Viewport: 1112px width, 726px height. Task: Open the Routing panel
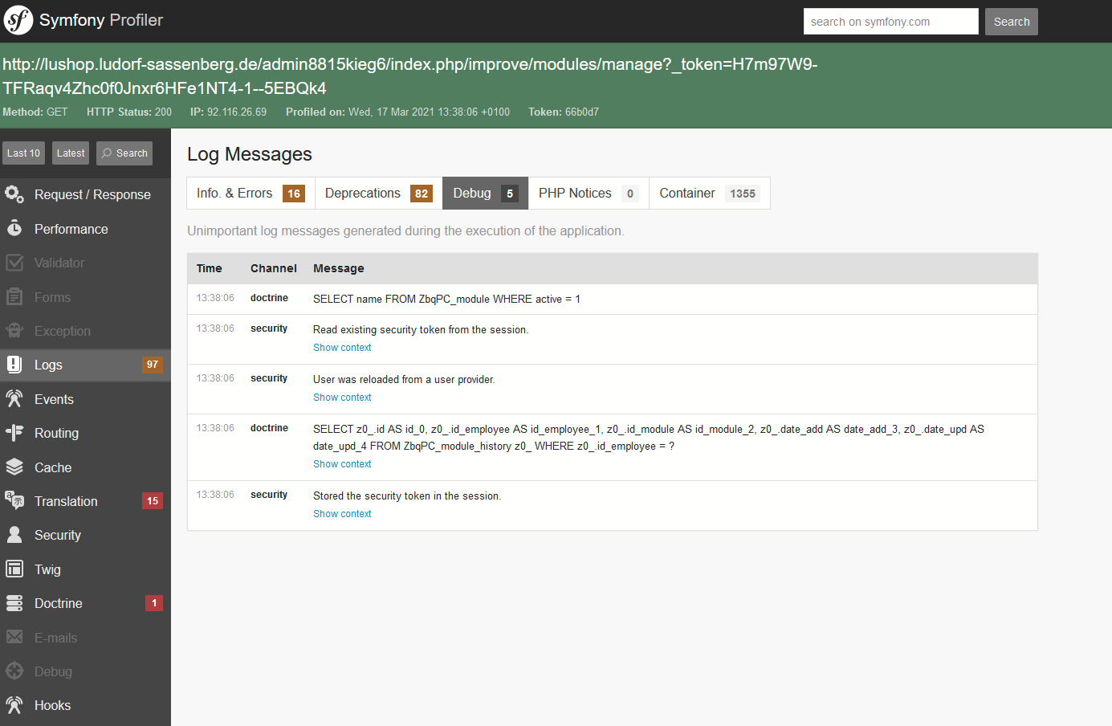coord(85,433)
